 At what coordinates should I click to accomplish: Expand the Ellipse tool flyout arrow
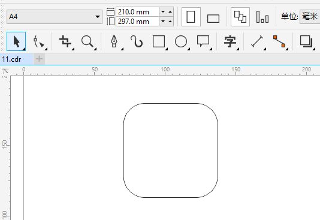pyautogui.click(x=189, y=49)
